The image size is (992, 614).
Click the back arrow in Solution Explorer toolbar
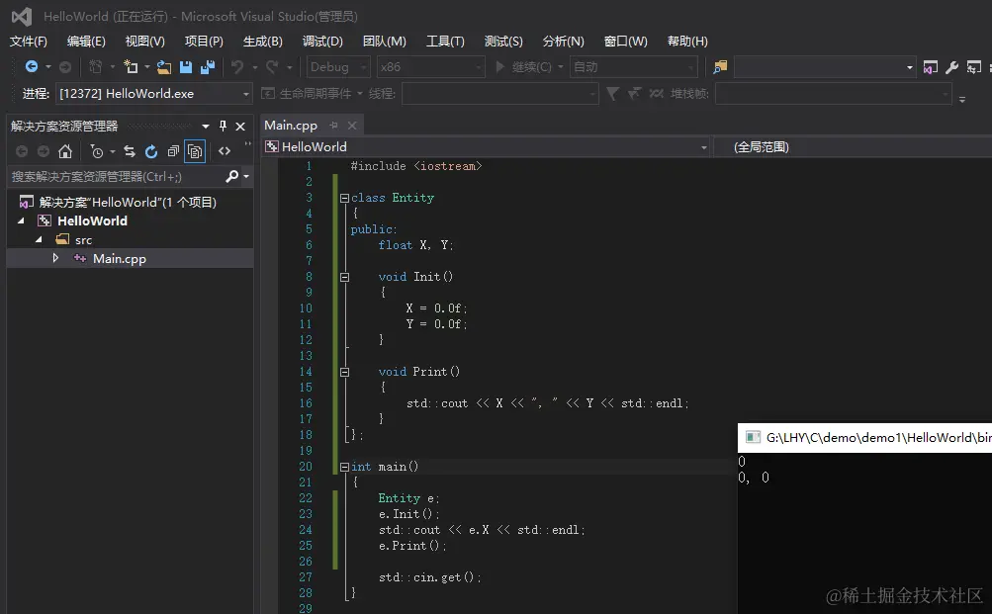[x=22, y=151]
